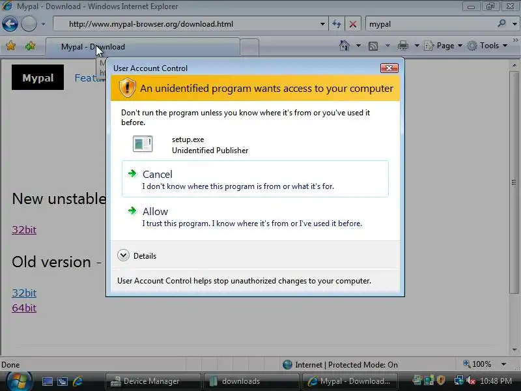Click the Home page icon
This screenshot has height=391, width=521.
(345, 46)
